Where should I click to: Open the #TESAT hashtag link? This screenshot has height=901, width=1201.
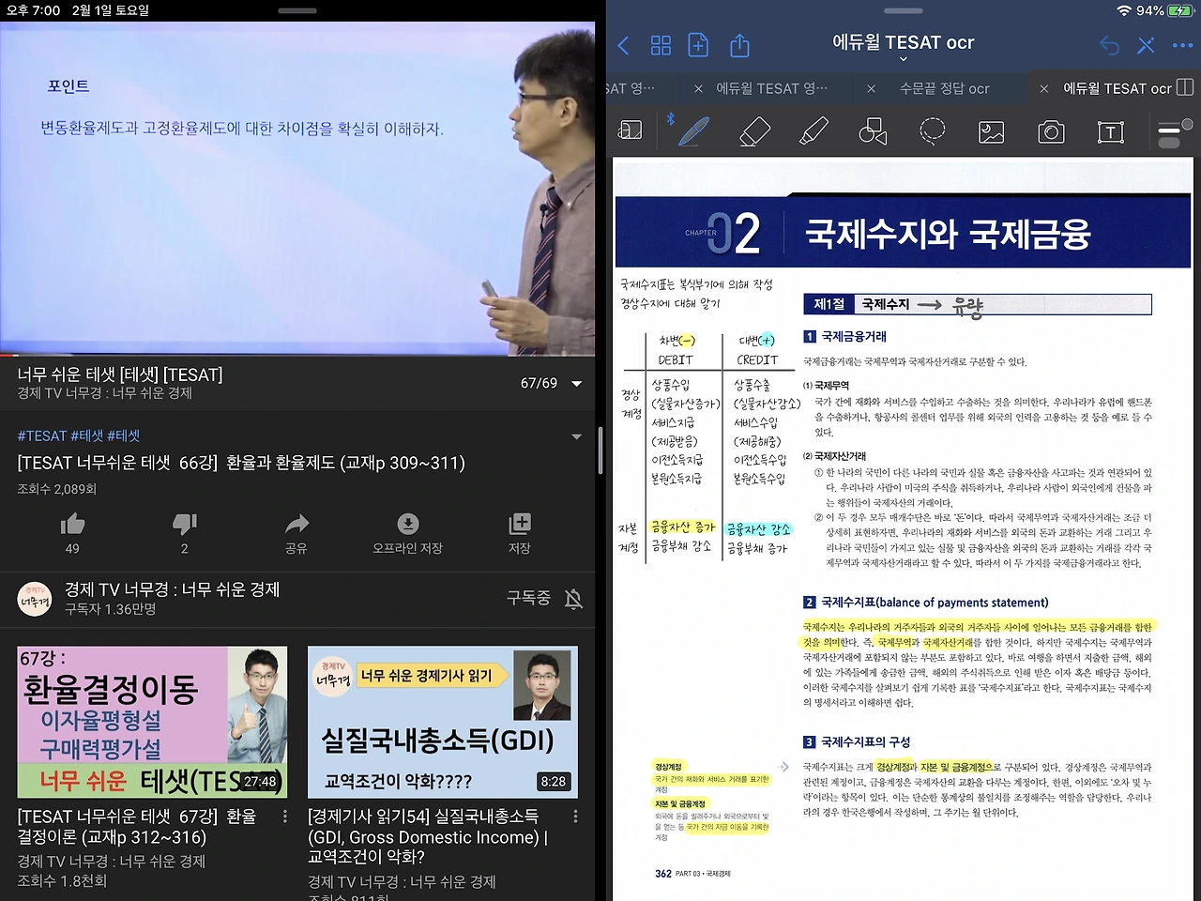coord(42,435)
